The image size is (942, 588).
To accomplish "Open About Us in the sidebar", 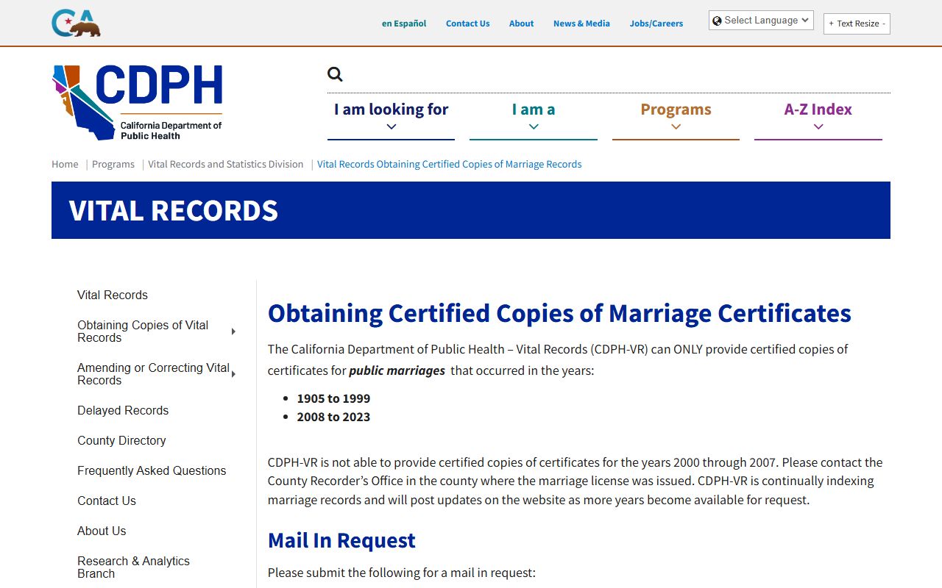I will click(x=102, y=531).
